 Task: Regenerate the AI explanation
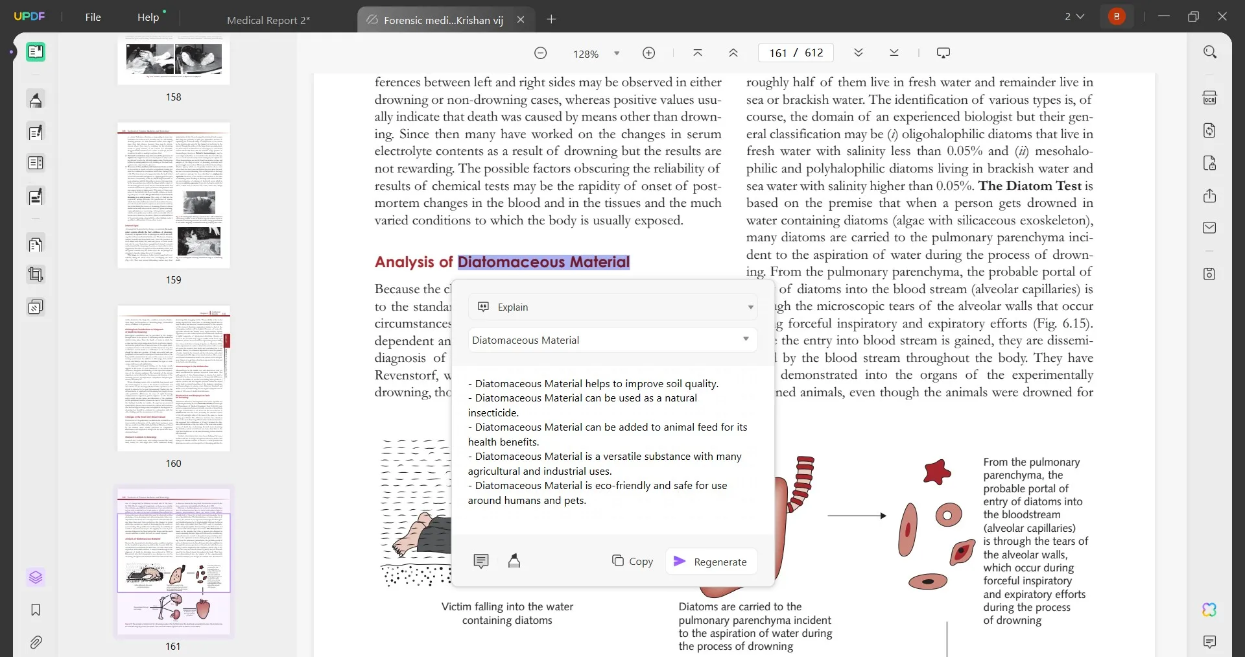click(711, 561)
